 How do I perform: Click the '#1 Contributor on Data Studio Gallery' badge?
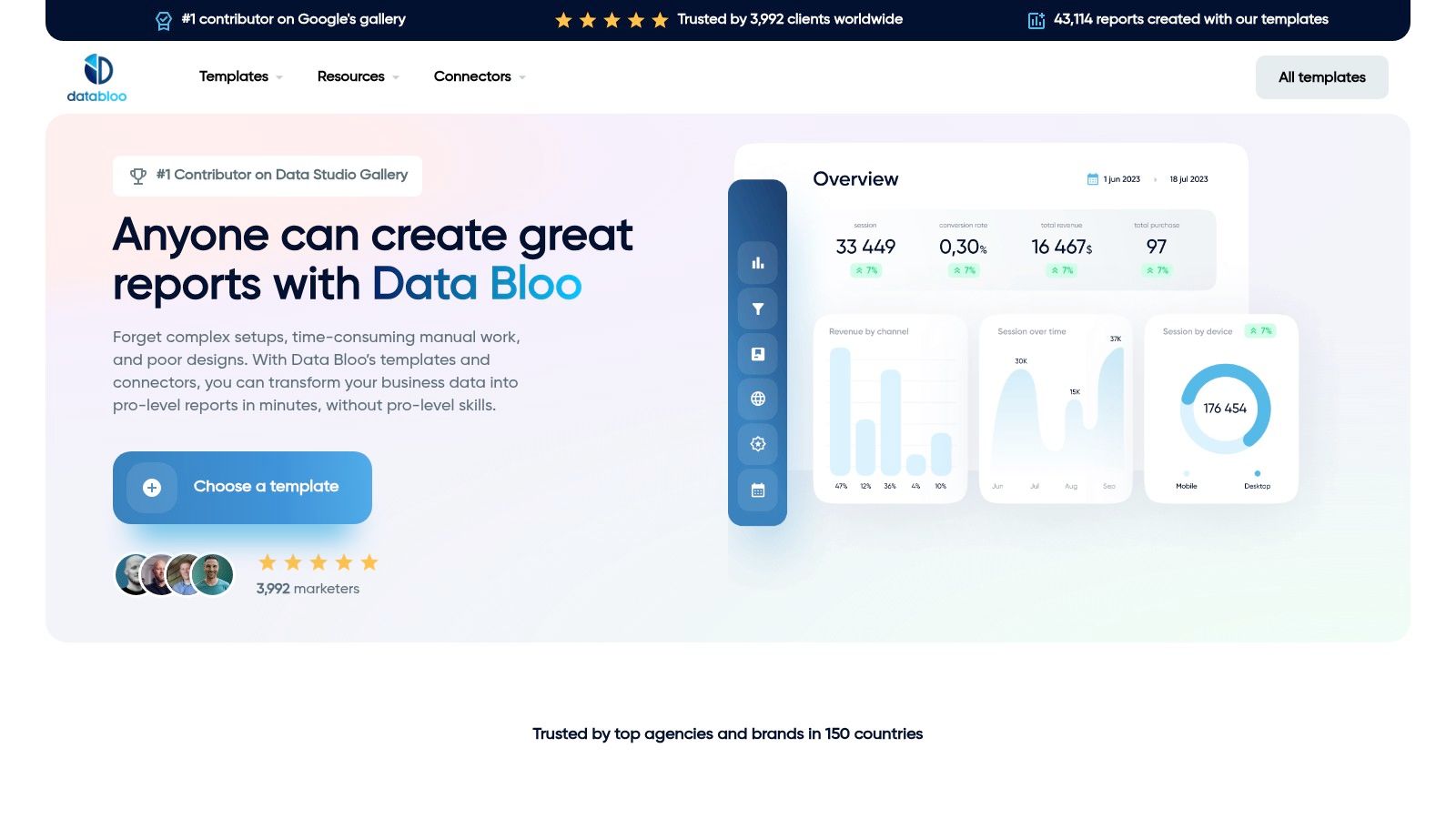(268, 176)
